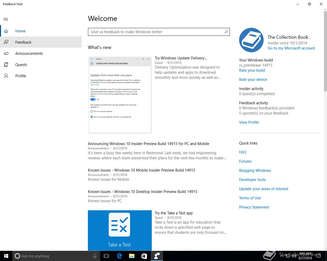Open Windows Store from taskbar
The width and height of the screenshot is (327, 261).
click(144, 256)
